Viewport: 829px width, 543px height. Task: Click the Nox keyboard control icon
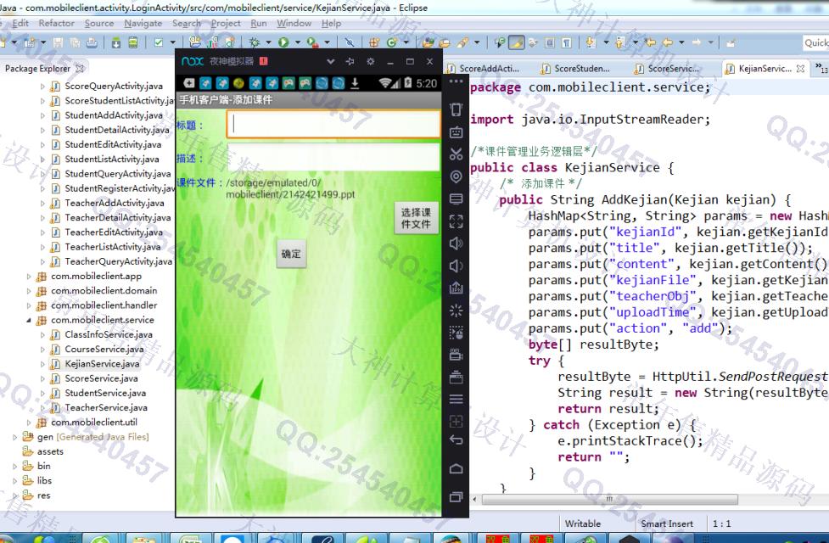coord(456,132)
